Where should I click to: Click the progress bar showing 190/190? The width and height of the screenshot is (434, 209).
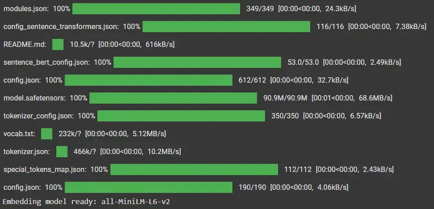148,188
